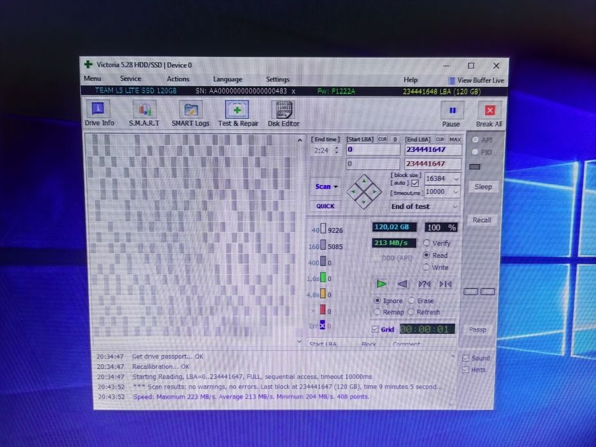The image size is (596, 447).
Task: Click the blue Err X indicator
Action: coord(323,325)
